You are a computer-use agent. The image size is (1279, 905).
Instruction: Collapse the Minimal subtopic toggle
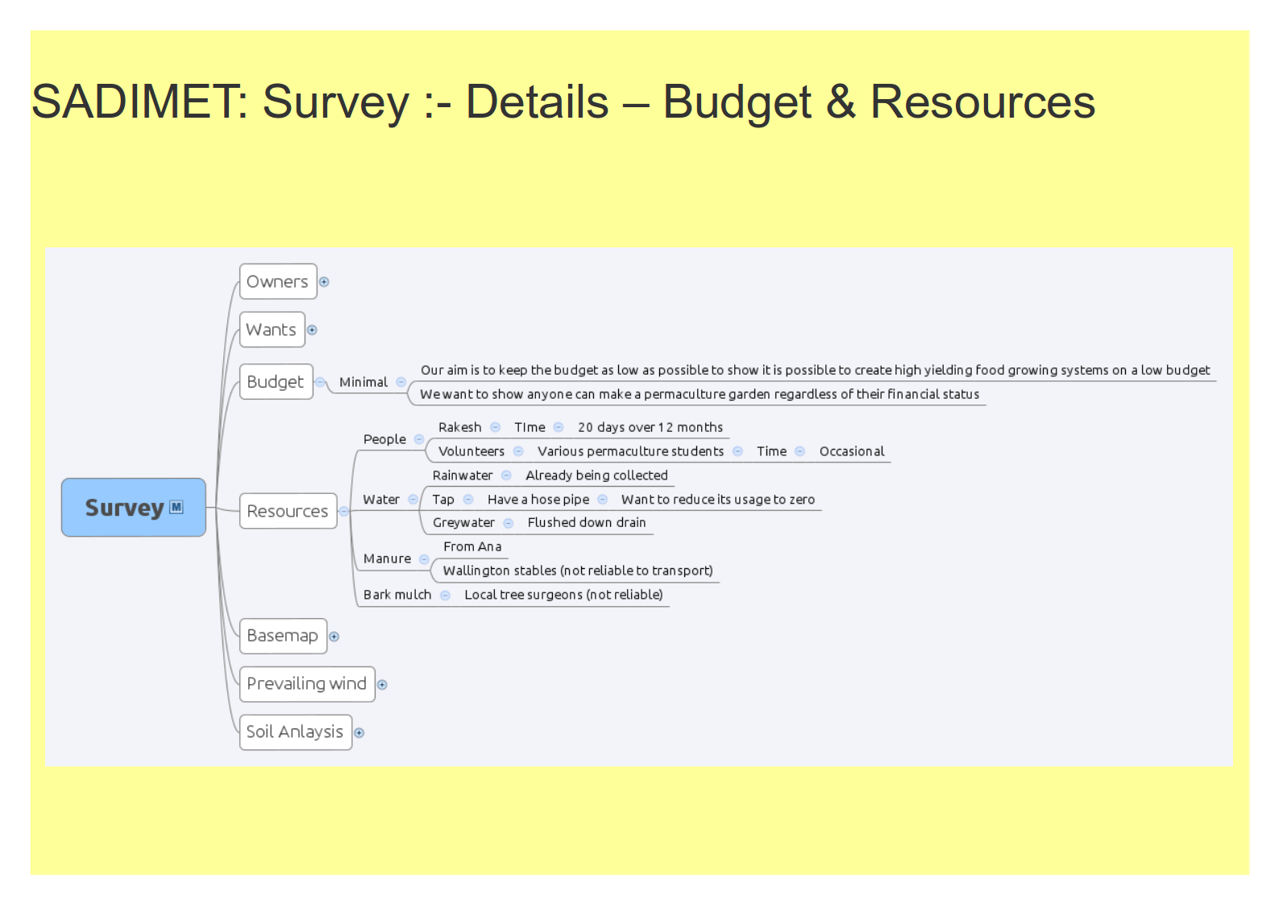(x=401, y=382)
